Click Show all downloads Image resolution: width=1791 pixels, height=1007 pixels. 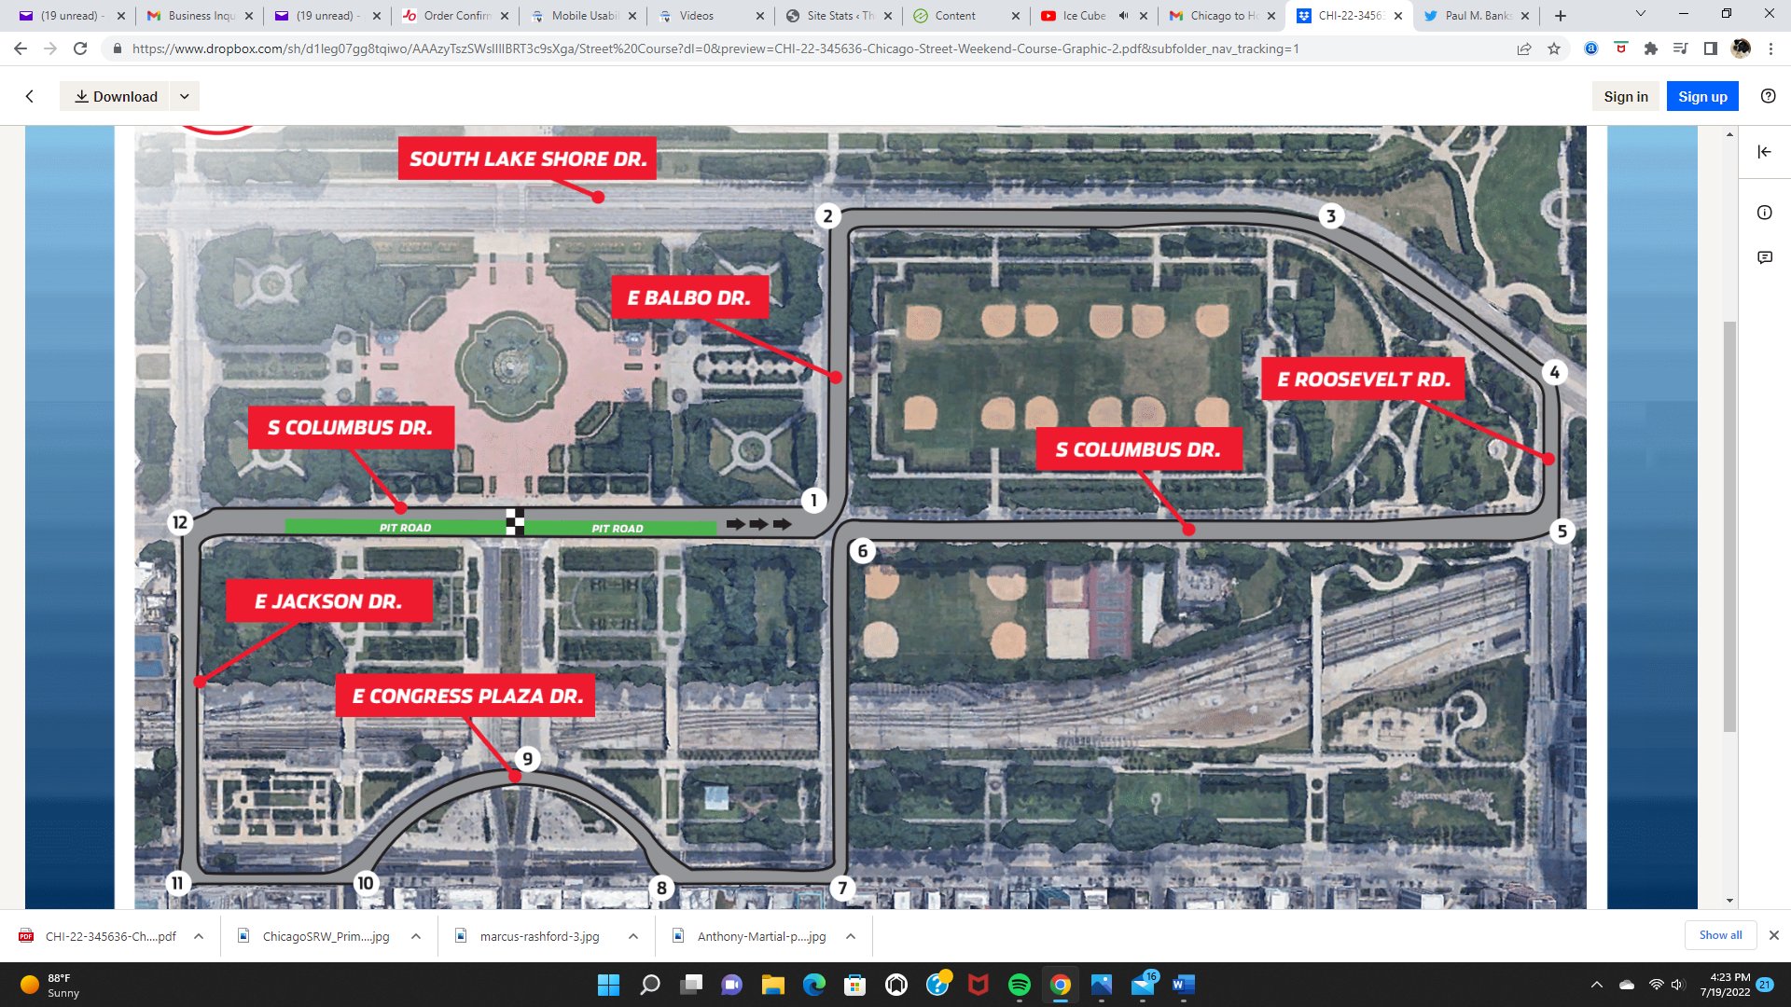click(x=1719, y=935)
